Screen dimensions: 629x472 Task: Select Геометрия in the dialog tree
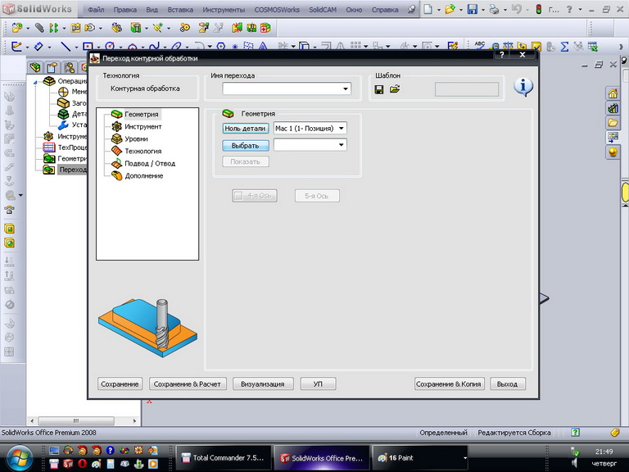pos(141,115)
